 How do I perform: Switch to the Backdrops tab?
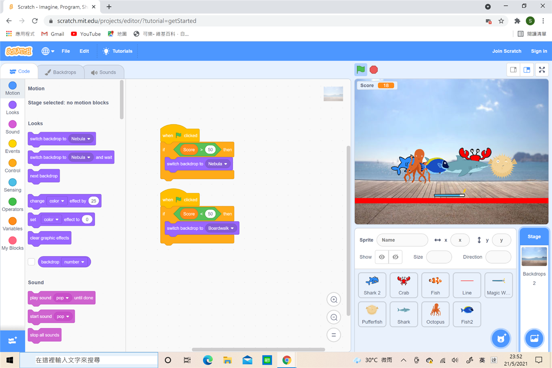click(61, 72)
